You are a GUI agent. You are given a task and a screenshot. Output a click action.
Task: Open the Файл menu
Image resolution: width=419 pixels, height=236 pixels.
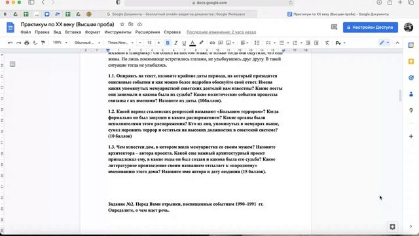coord(26,32)
